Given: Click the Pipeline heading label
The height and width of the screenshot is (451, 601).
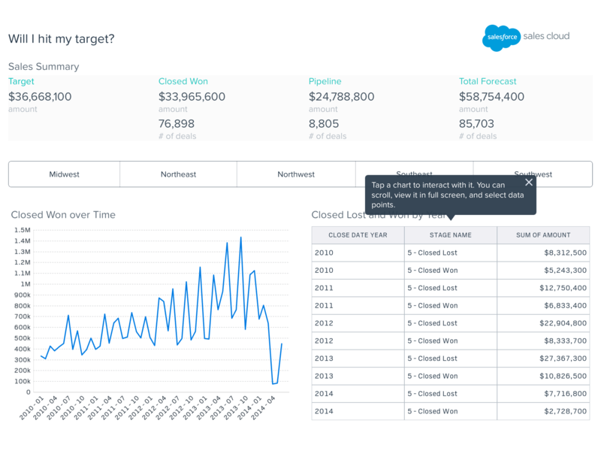Looking at the screenshot, I should point(325,81).
